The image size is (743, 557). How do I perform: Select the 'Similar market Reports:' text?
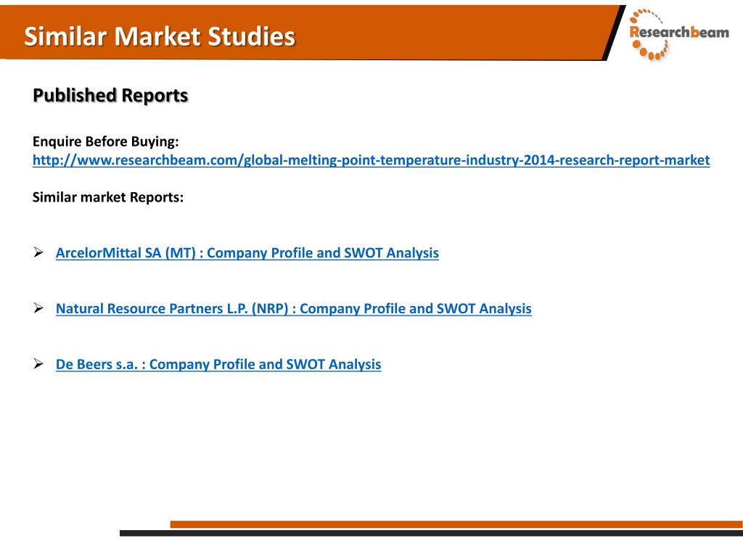[x=108, y=197]
